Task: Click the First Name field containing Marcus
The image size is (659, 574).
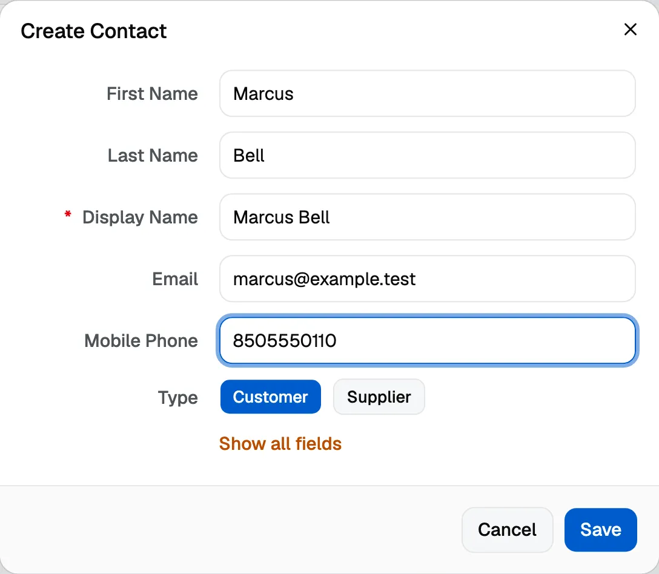Action: point(428,93)
